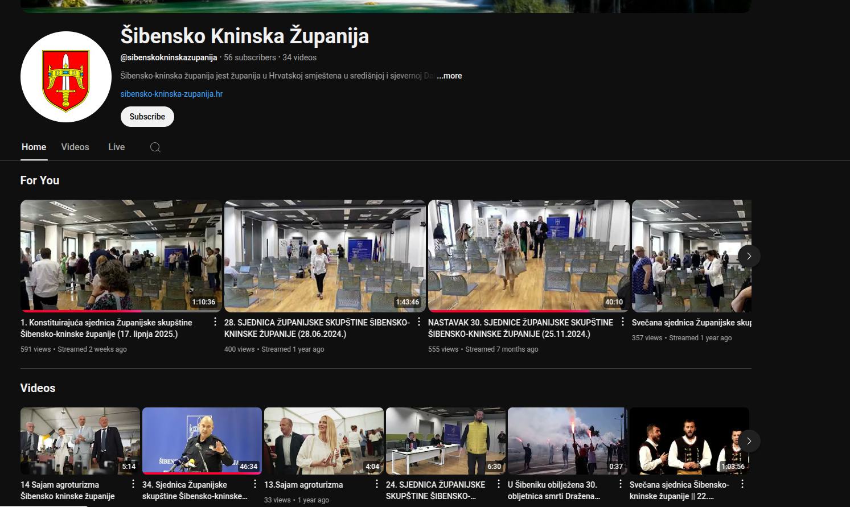Select the Home tab
Image resolution: width=850 pixels, height=507 pixels.
(x=34, y=147)
